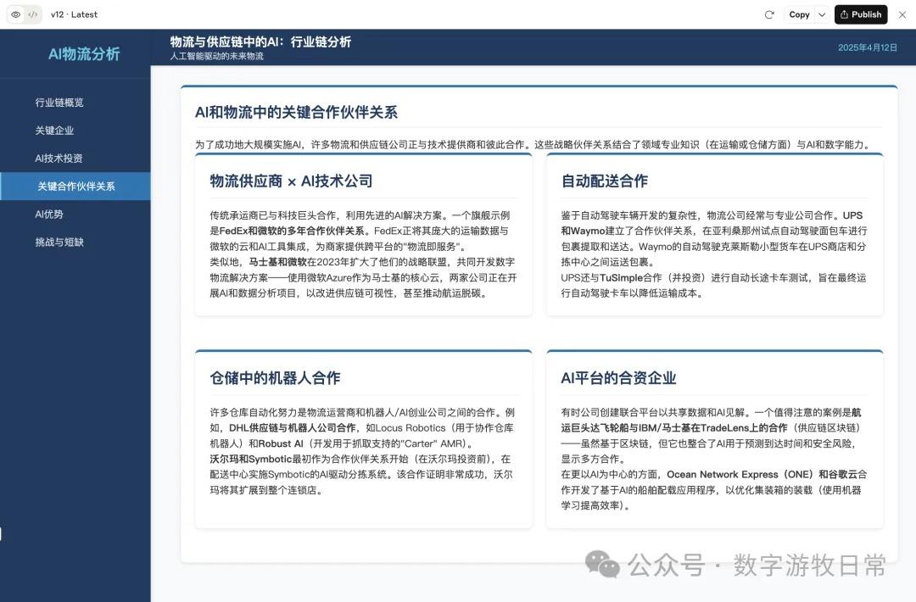Click the 物流供应商 × AI技术公司 heading
The width and height of the screenshot is (916, 602).
click(x=289, y=180)
